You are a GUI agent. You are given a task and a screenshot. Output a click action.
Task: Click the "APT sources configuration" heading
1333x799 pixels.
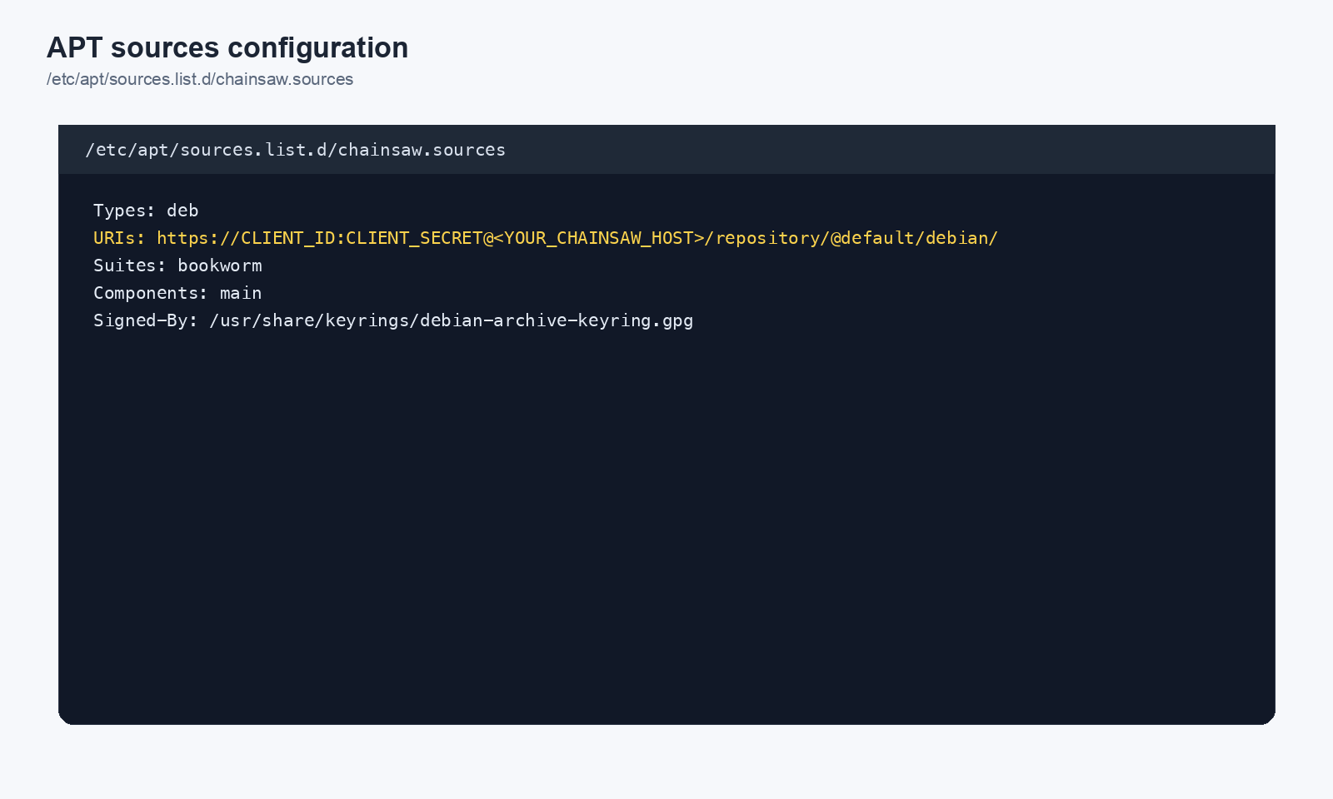[x=227, y=47]
